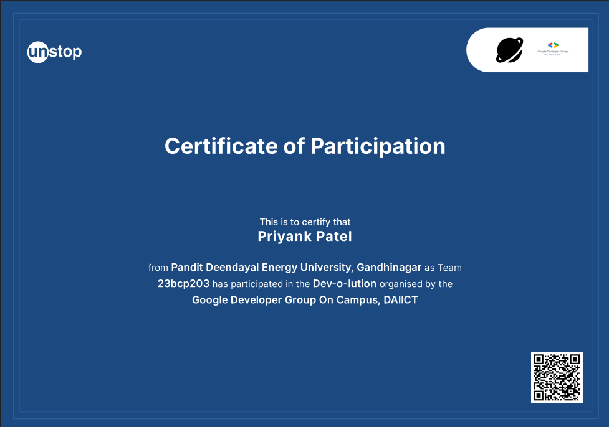Screen dimensions: 609x427
Task: Click Pandit Deendayal Energy University, Gandhinagar text
Action: tap(296, 268)
